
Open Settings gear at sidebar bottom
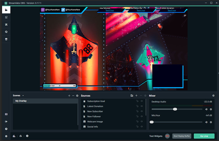pyautogui.click(x=6, y=136)
